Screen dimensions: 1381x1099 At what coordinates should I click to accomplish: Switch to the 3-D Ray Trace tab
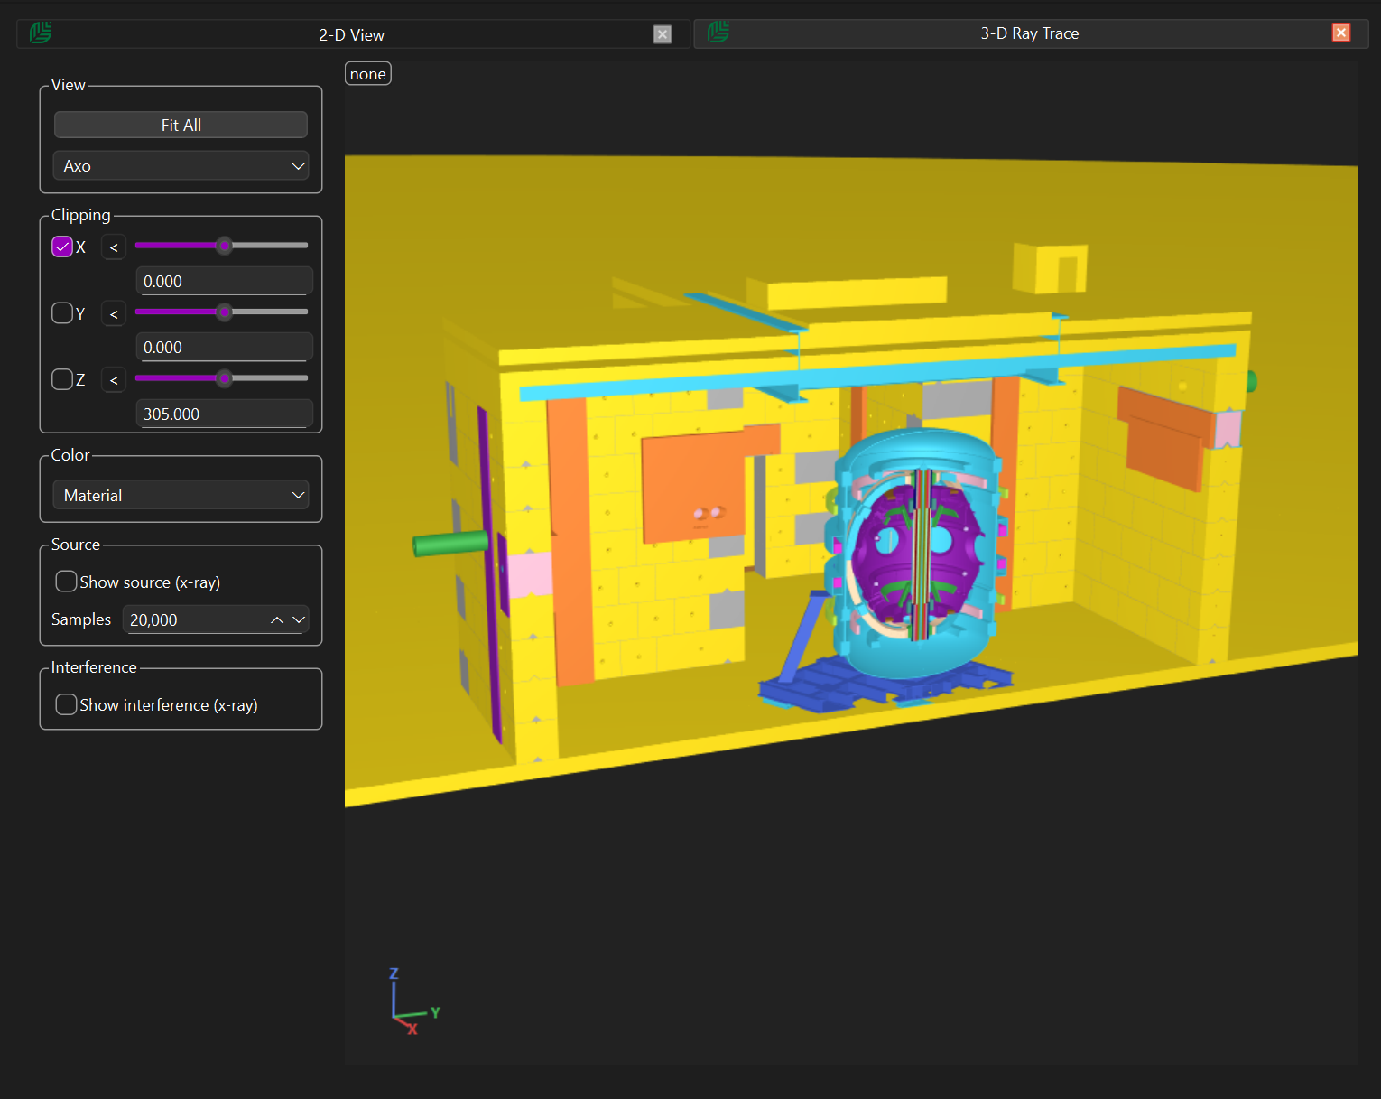pyautogui.click(x=1030, y=33)
